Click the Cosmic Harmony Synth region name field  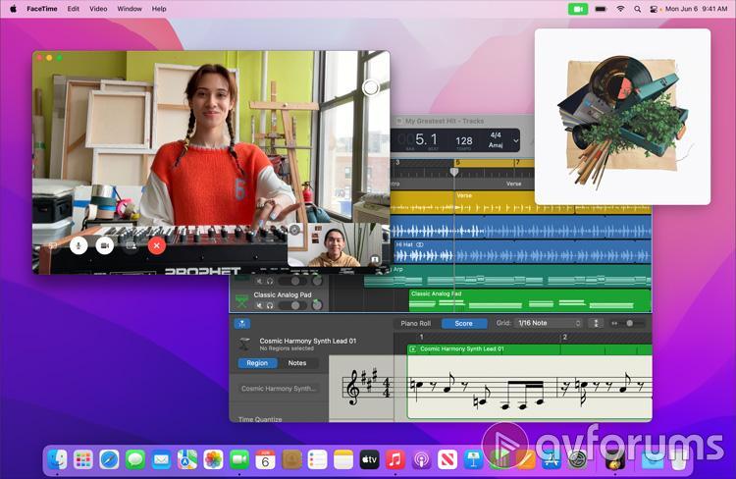279,389
